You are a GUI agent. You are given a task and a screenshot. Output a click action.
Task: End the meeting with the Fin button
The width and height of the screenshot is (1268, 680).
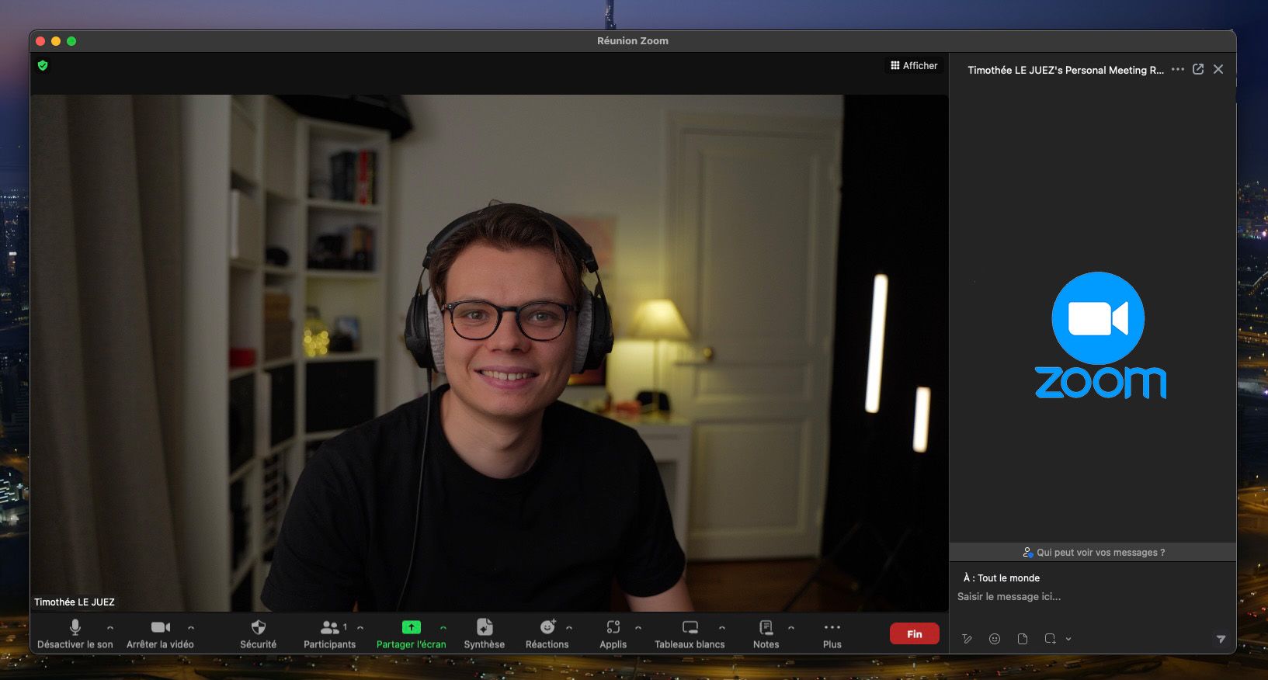point(915,634)
